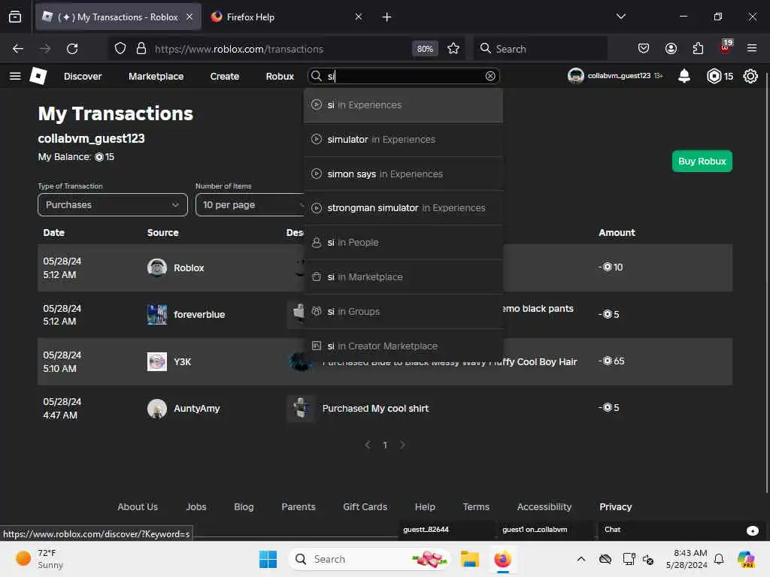
Task: Open the Robux balance icon showing 15
Action: coord(714,76)
